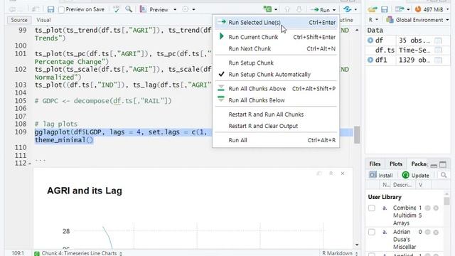The height and width of the screenshot is (256, 455).
Task: Check the Adrian Dusa's Miscellaneous package checkbox
Action: click(371, 233)
